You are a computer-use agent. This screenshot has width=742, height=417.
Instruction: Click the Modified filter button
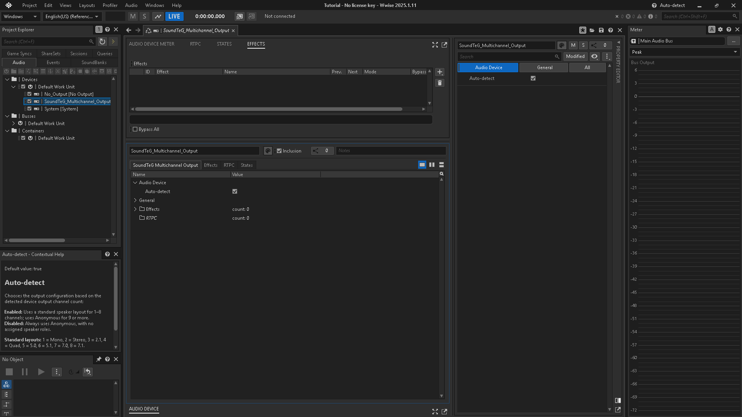(575, 56)
